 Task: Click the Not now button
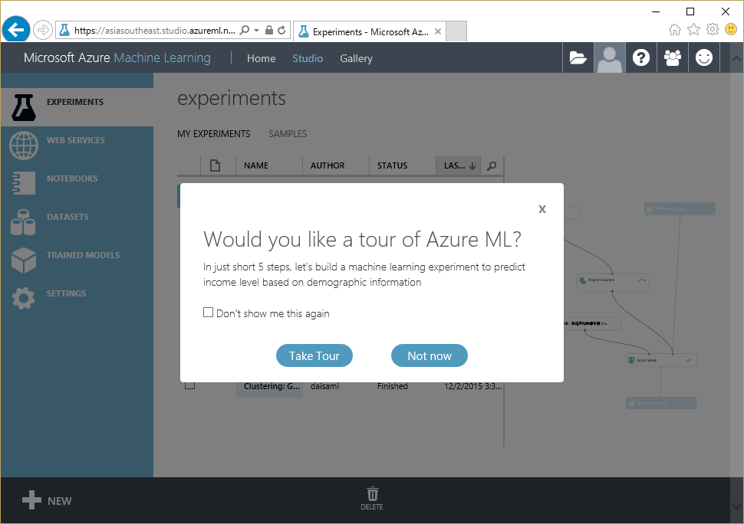click(x=430, y=355)
